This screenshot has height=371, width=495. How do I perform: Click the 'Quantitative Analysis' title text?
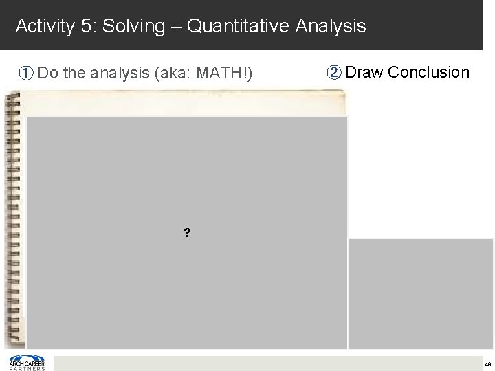coord(276,27)
